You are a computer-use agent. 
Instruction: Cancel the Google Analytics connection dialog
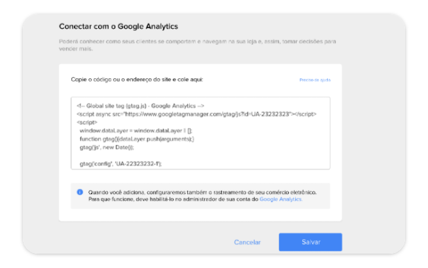(x=247, y=243)
